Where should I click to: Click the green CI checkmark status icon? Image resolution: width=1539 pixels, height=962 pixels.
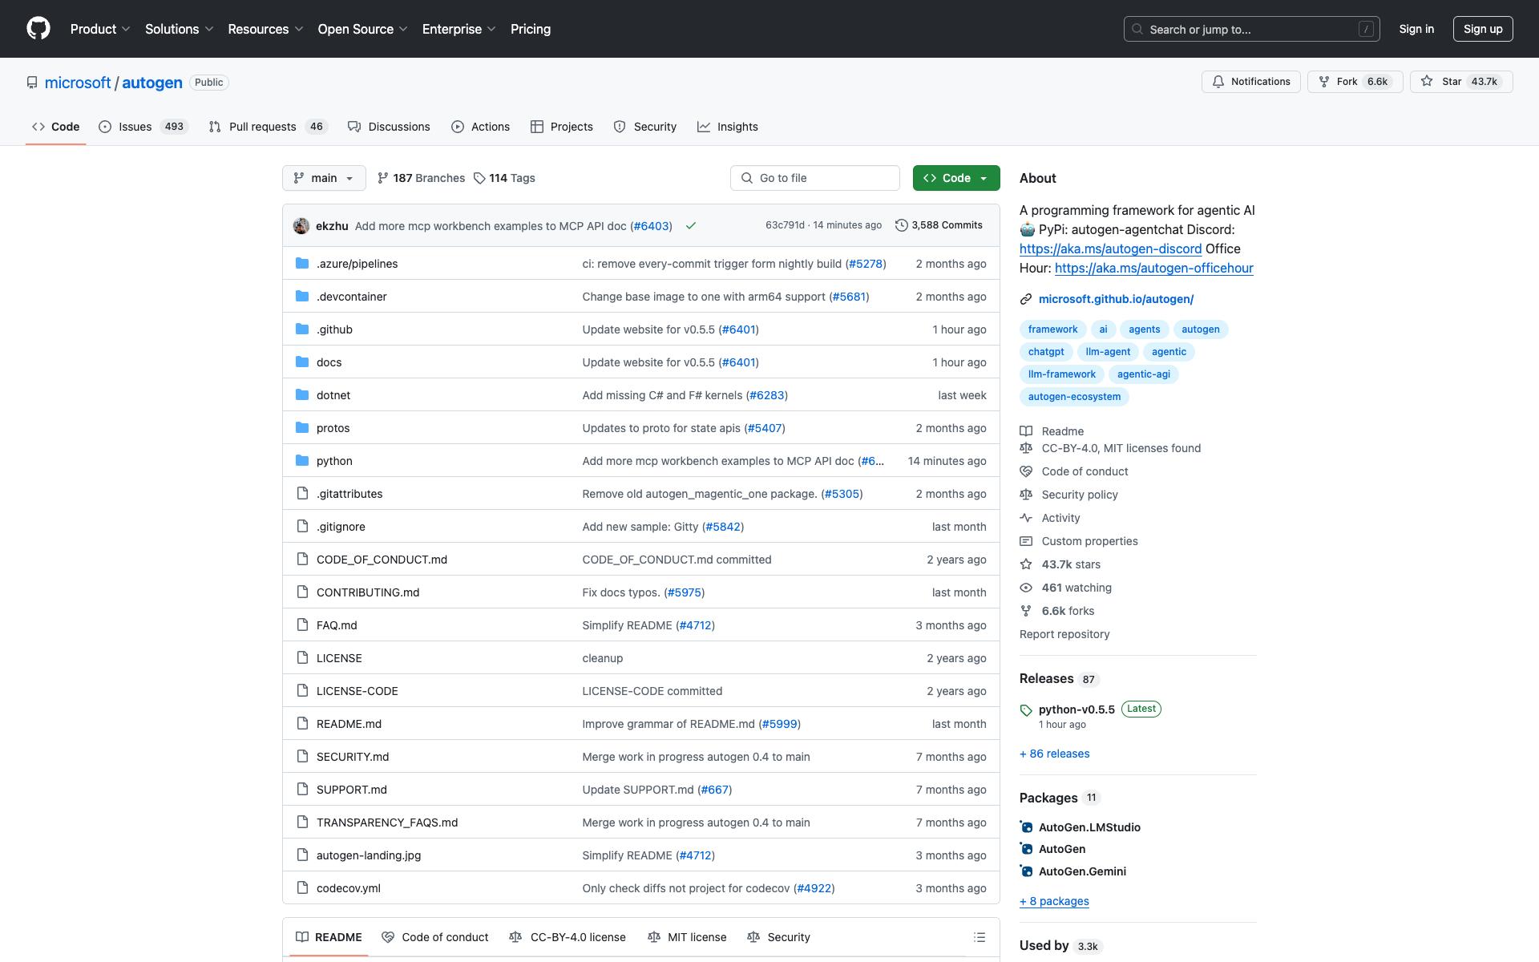pyautogui.click(x=691, y=226)
